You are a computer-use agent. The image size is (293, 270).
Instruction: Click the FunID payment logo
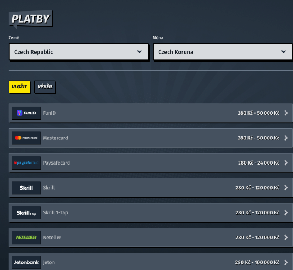click(26, 113)
